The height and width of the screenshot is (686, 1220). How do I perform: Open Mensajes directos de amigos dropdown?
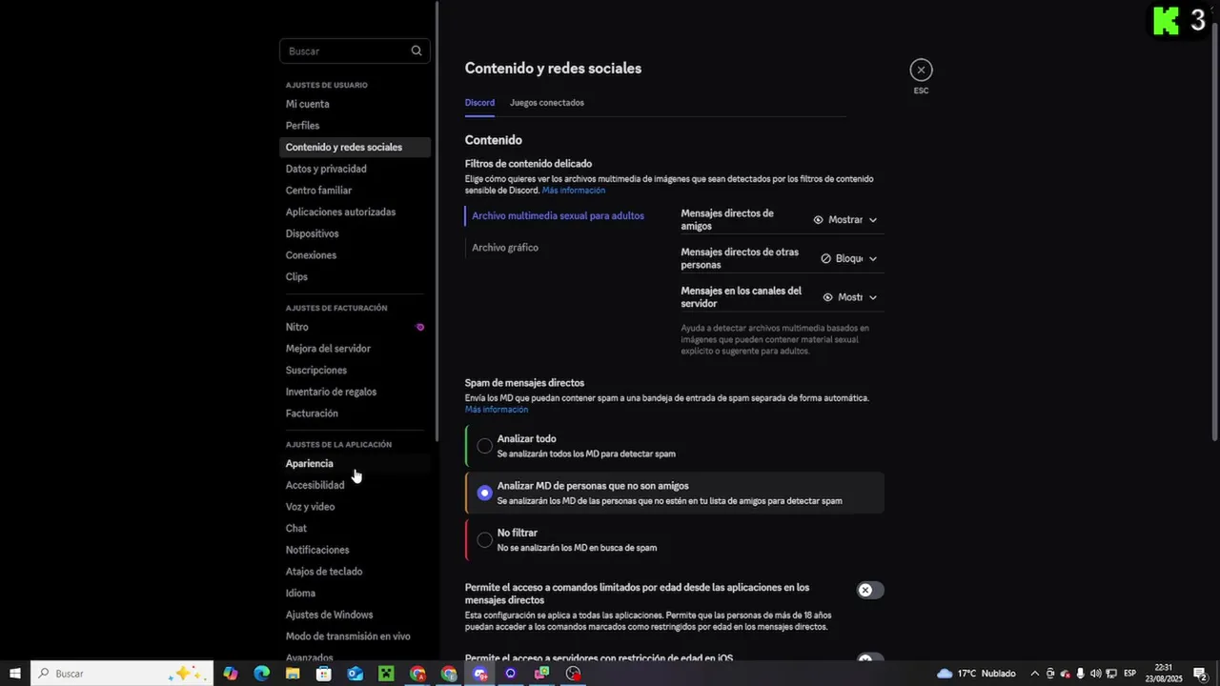pos(844,220)
